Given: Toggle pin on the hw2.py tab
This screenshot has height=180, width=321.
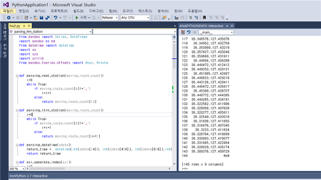Looking at the screenshot, I should [24, 26].
